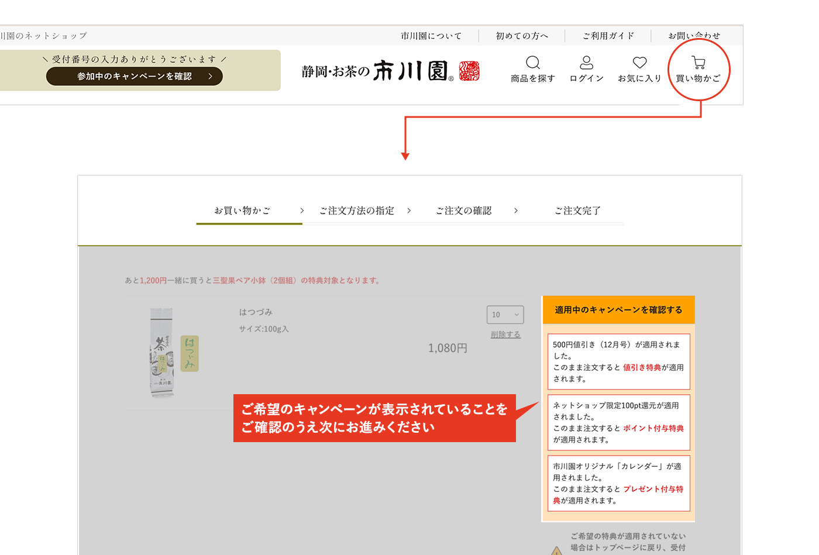Click 削除する link to remove item
819x555 pixels.
tap(505, 335)
